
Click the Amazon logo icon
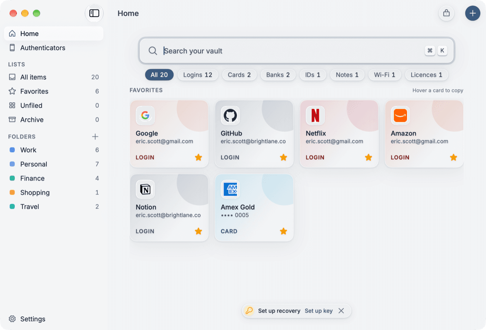pyautogui.click(x=400, y=115)
